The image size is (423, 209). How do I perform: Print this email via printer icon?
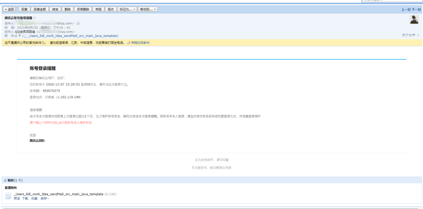tap(413, 35)
